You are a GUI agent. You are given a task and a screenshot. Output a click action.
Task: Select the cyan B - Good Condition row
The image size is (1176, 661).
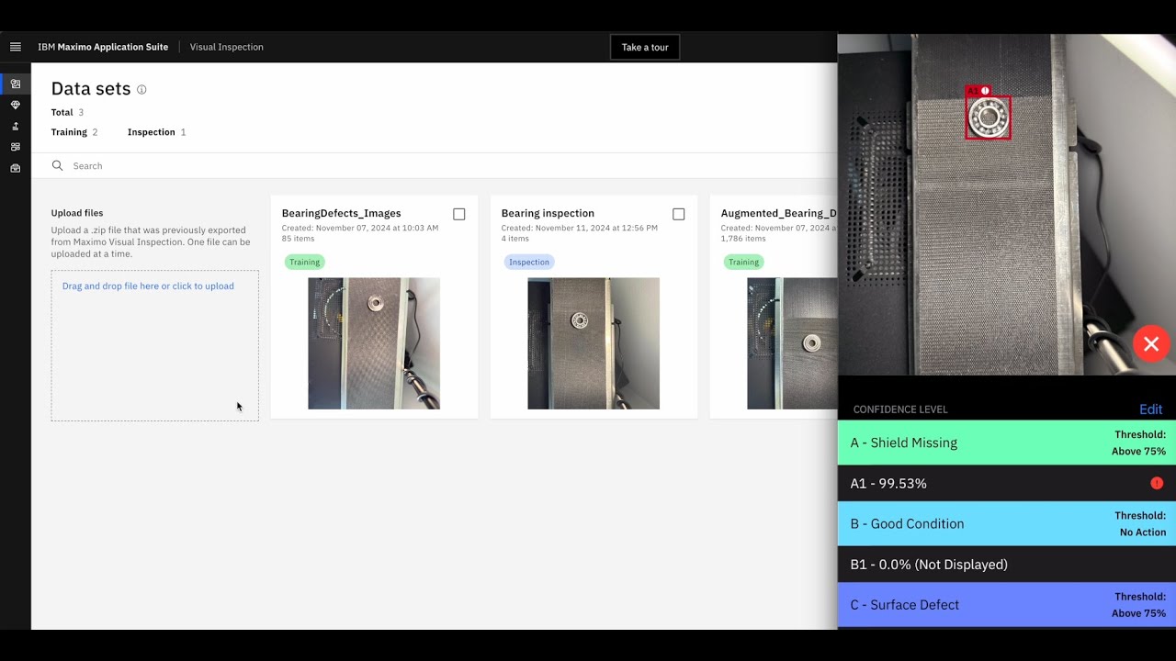(x=1007, y=523)
